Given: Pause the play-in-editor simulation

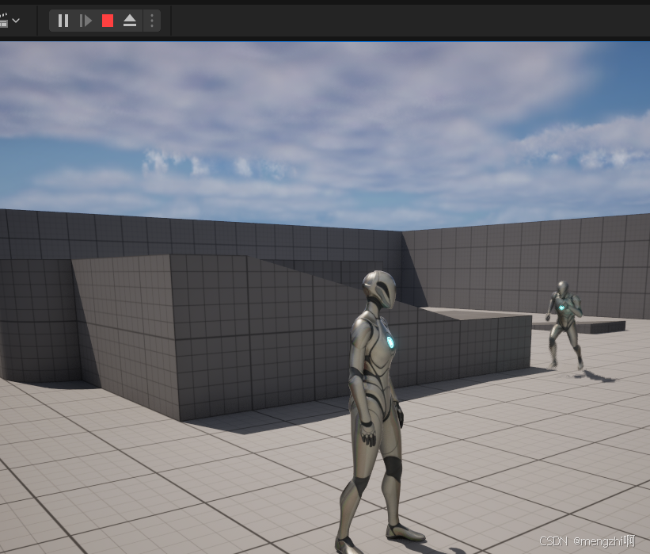Looking at the screenshot, I should [x=63, y=21].
